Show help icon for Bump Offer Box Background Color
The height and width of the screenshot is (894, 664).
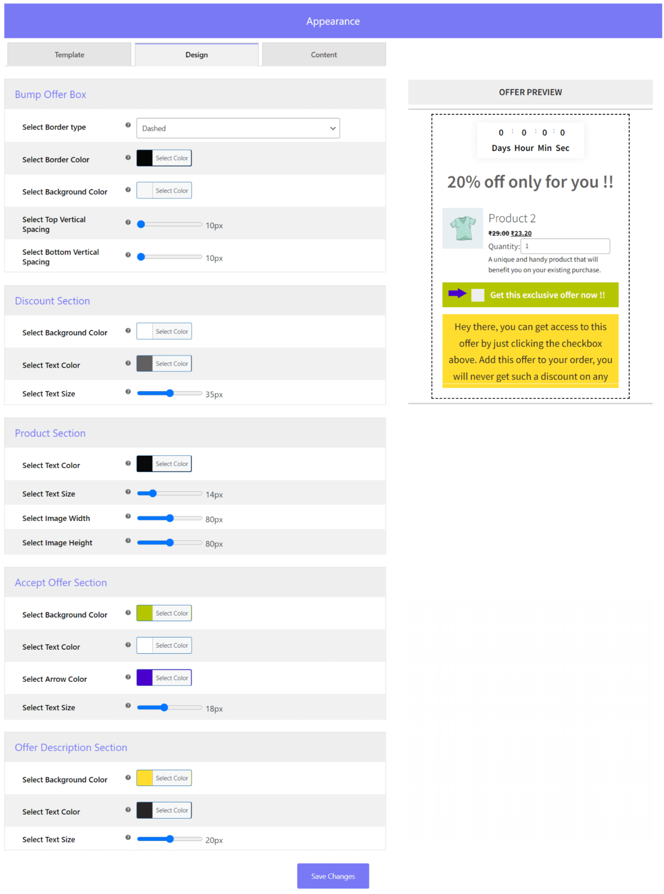(128, 190)
